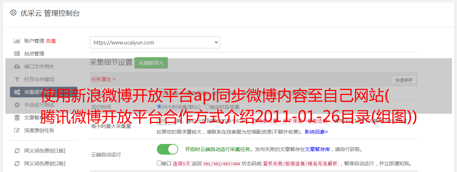Open 深度原创任务 from the sidebar
457x172 pixels.
point(39,130)
